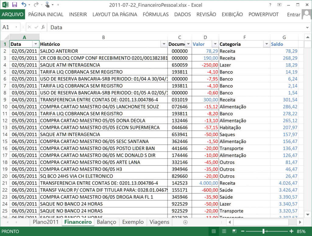Viewport: 312px width, 236px height.
Task: Open the REVISÃO ribbon tab
Action: point(206,15)
